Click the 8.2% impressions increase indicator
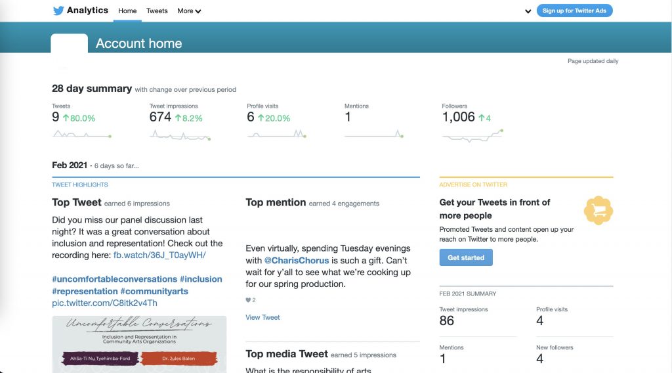 [x=188, y=118]
